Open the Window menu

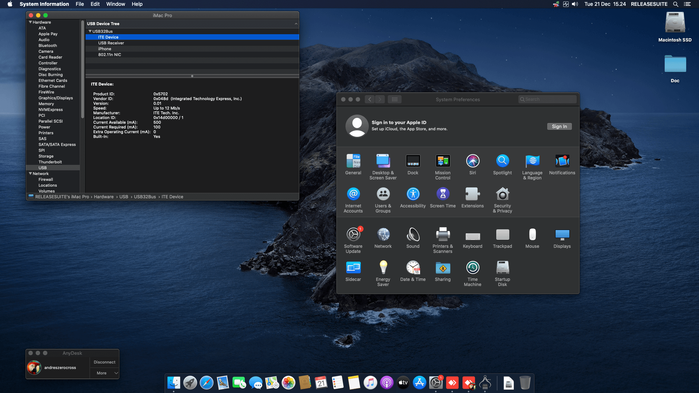click(x=115, y=4)
